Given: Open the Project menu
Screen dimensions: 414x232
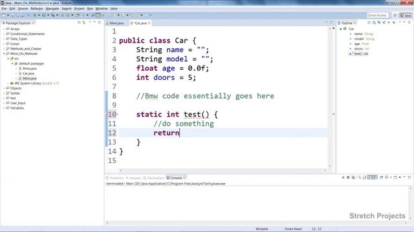Looking at the screenshot, I should 79,8.
